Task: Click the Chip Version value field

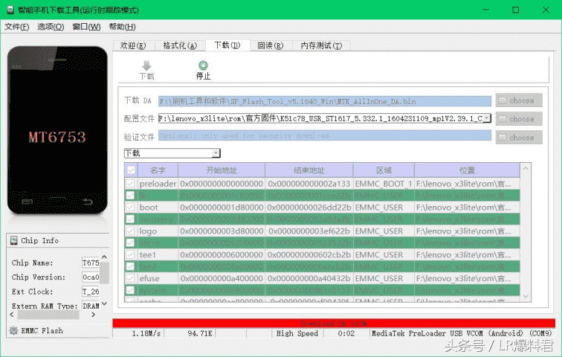Action: point(91,277)
